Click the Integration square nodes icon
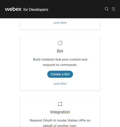This screenshot has width=120, height=127. click(60, 104)
